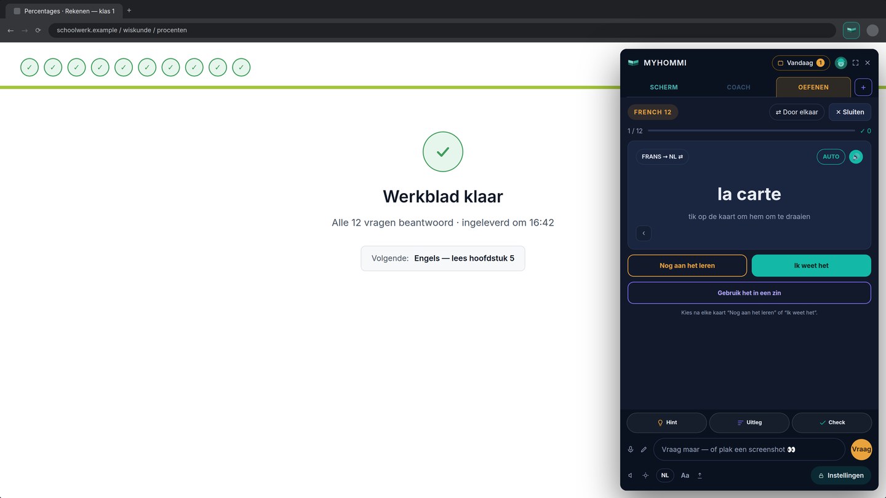This screenshot has width=886, height=498.
Task: Switch language with the NL pill
Action: pyautogui.click(x=665, y=475)
